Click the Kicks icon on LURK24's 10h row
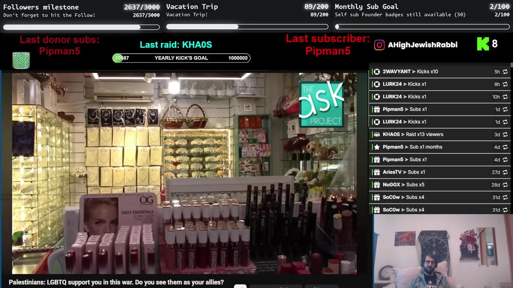 [x=377, y=97]
